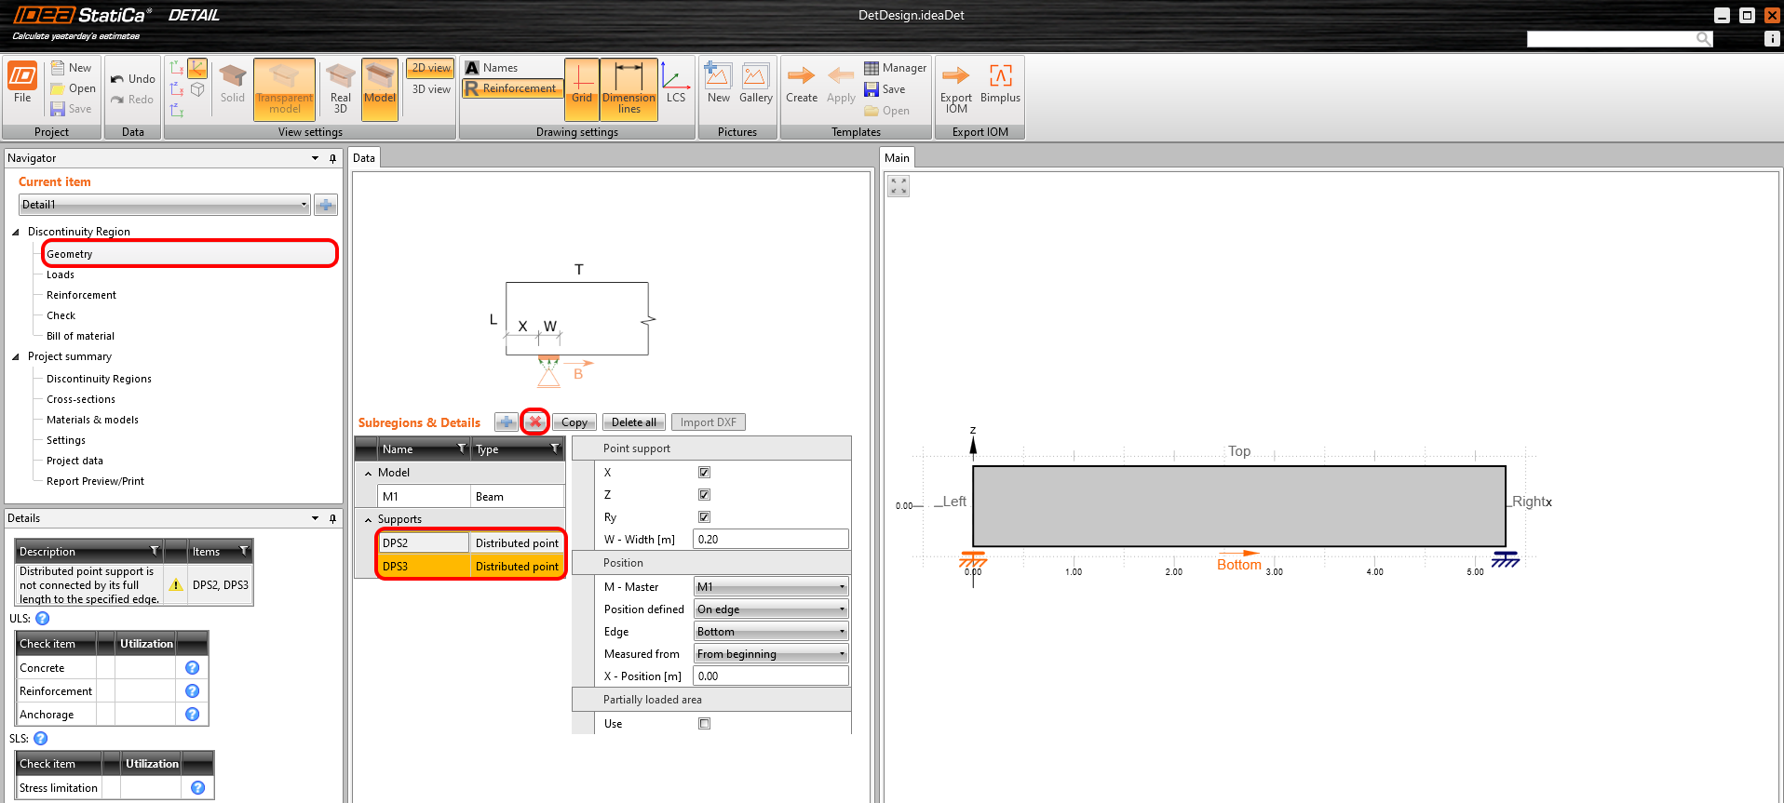1784x803 pixels.
Task: Switch to the Main tab
Action: pos(897,158)
